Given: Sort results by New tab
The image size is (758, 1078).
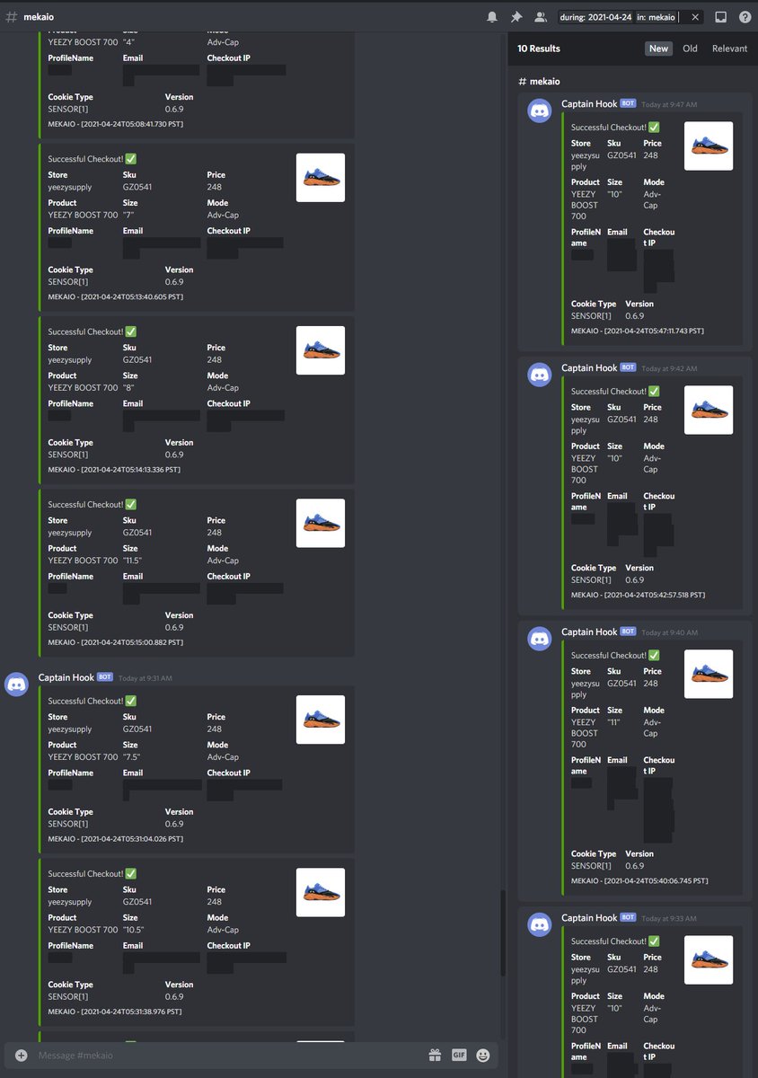Looking at the screenshot, I should [x=658, y=49].
